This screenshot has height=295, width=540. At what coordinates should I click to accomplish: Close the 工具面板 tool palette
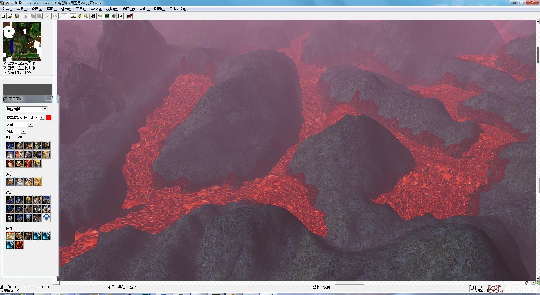point(52,98)
